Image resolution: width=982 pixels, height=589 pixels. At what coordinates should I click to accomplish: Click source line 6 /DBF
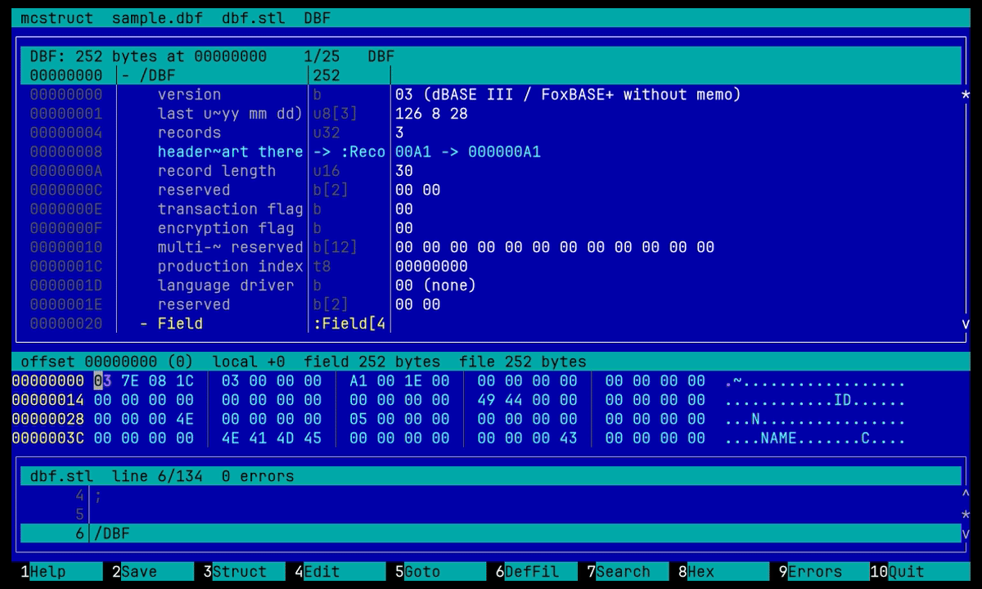click(490, 533)
